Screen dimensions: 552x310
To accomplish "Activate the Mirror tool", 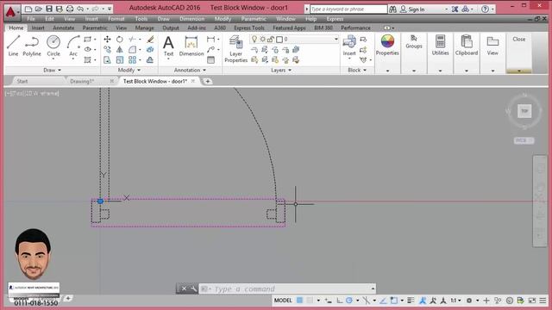I will coord(120,50).
